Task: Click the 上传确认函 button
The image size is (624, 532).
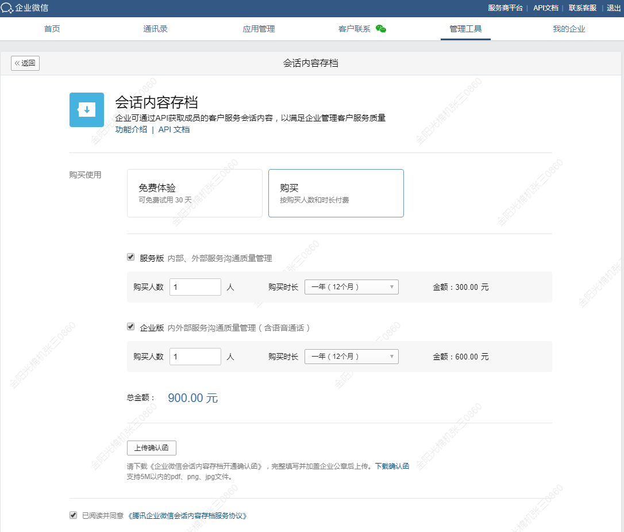Action: (x=151, y=448)
